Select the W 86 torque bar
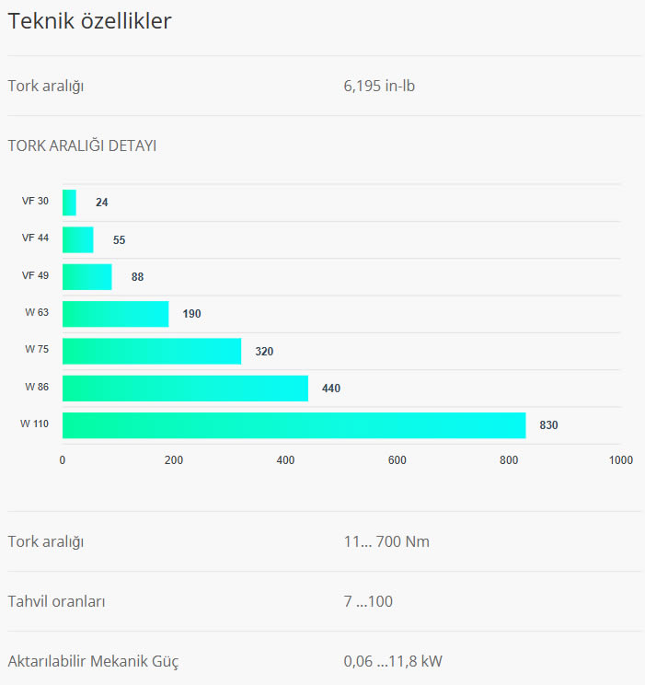 (185, 388)
